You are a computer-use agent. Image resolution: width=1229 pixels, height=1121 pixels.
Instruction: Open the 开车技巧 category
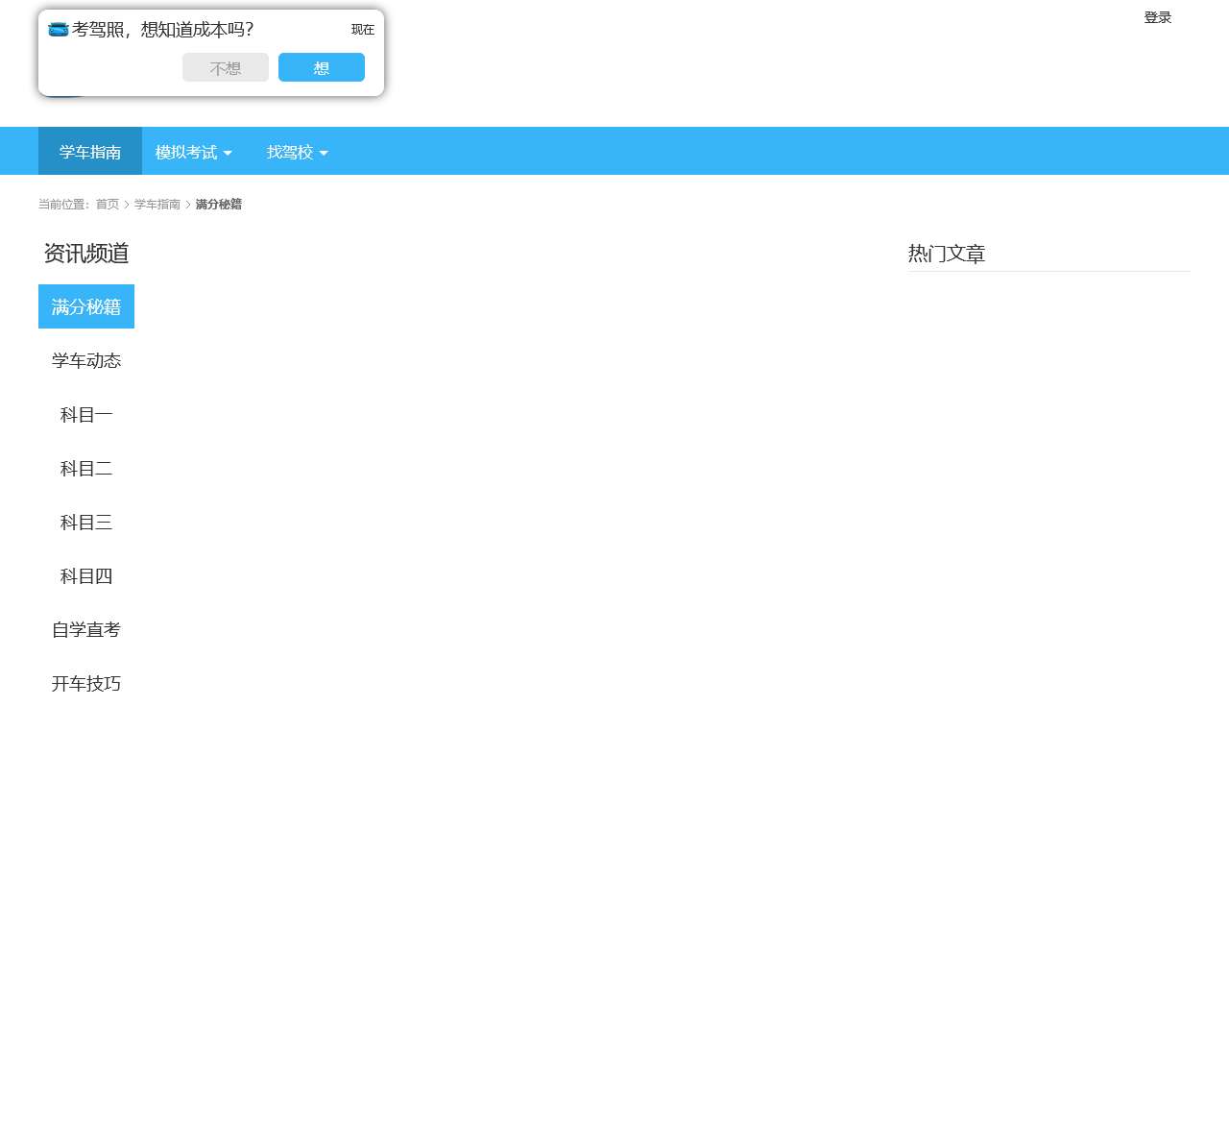click(85, 683)
